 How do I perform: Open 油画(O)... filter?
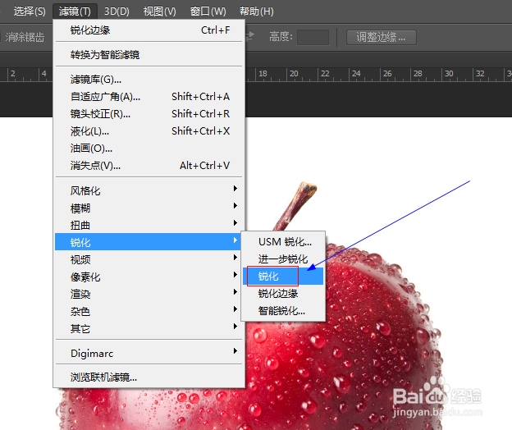(149, 149)
